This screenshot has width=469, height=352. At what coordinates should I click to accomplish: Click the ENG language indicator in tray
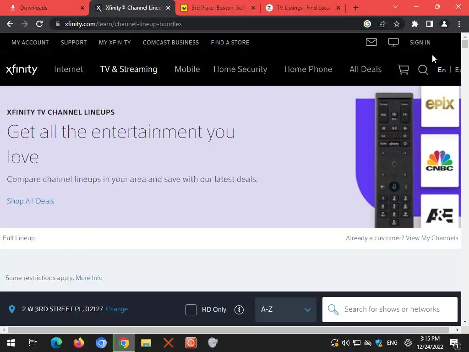click(x=392, y=343)
